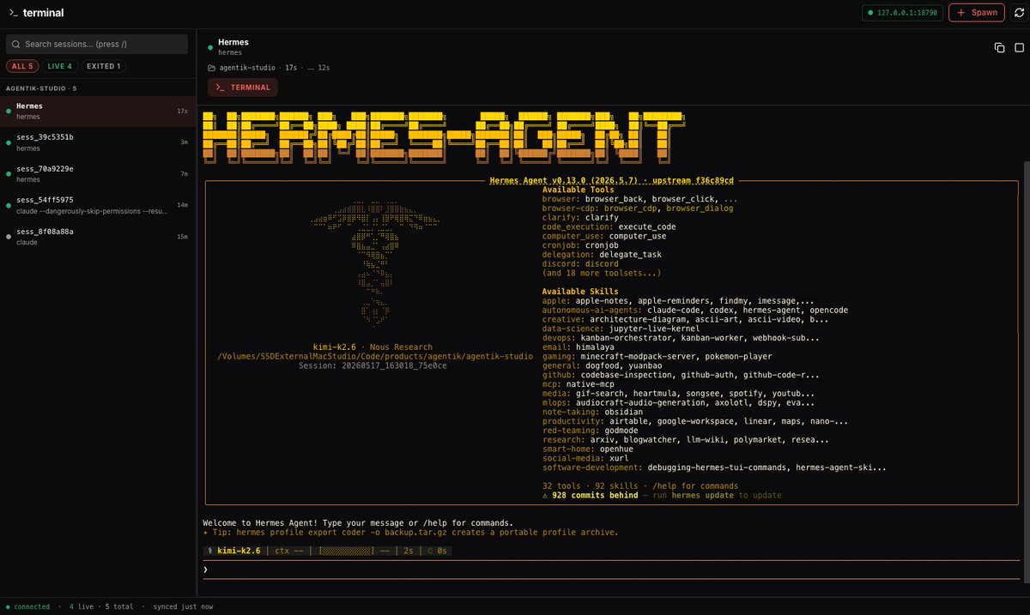This screenshot has height=615, width=1030.
Task: Select the EXITED 1 filter tab
Action: click(x=104, y=66)
